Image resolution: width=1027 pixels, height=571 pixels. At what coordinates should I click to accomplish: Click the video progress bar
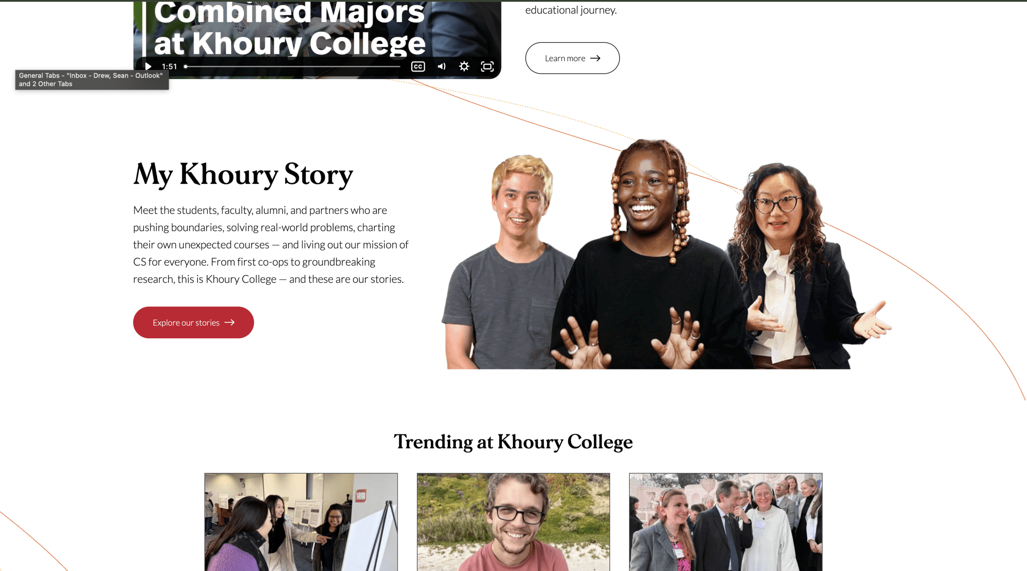tap(292, 67)
